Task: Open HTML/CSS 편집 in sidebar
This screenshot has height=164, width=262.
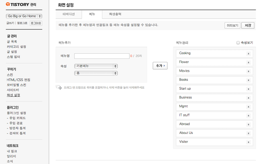Action: pyautogui.click(x=19, y=80)
